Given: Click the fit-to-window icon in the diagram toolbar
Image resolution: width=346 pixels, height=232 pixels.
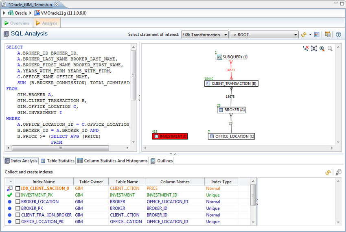Looking at the screenshot, I should pos(314,48).
